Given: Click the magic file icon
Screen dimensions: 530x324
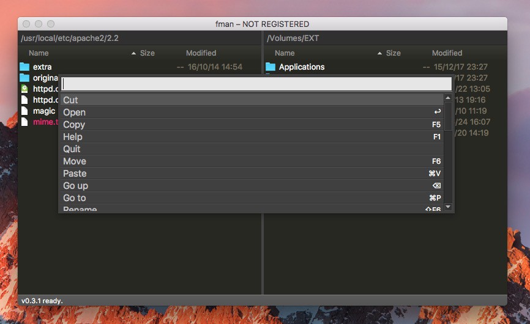Looking at the screenshot, I should tap(24, 111).
